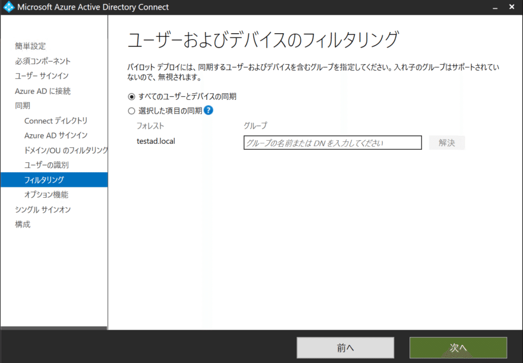
Task: Open ドメイン/OU のフィルタリング step
Action: (x=66, y=150)
